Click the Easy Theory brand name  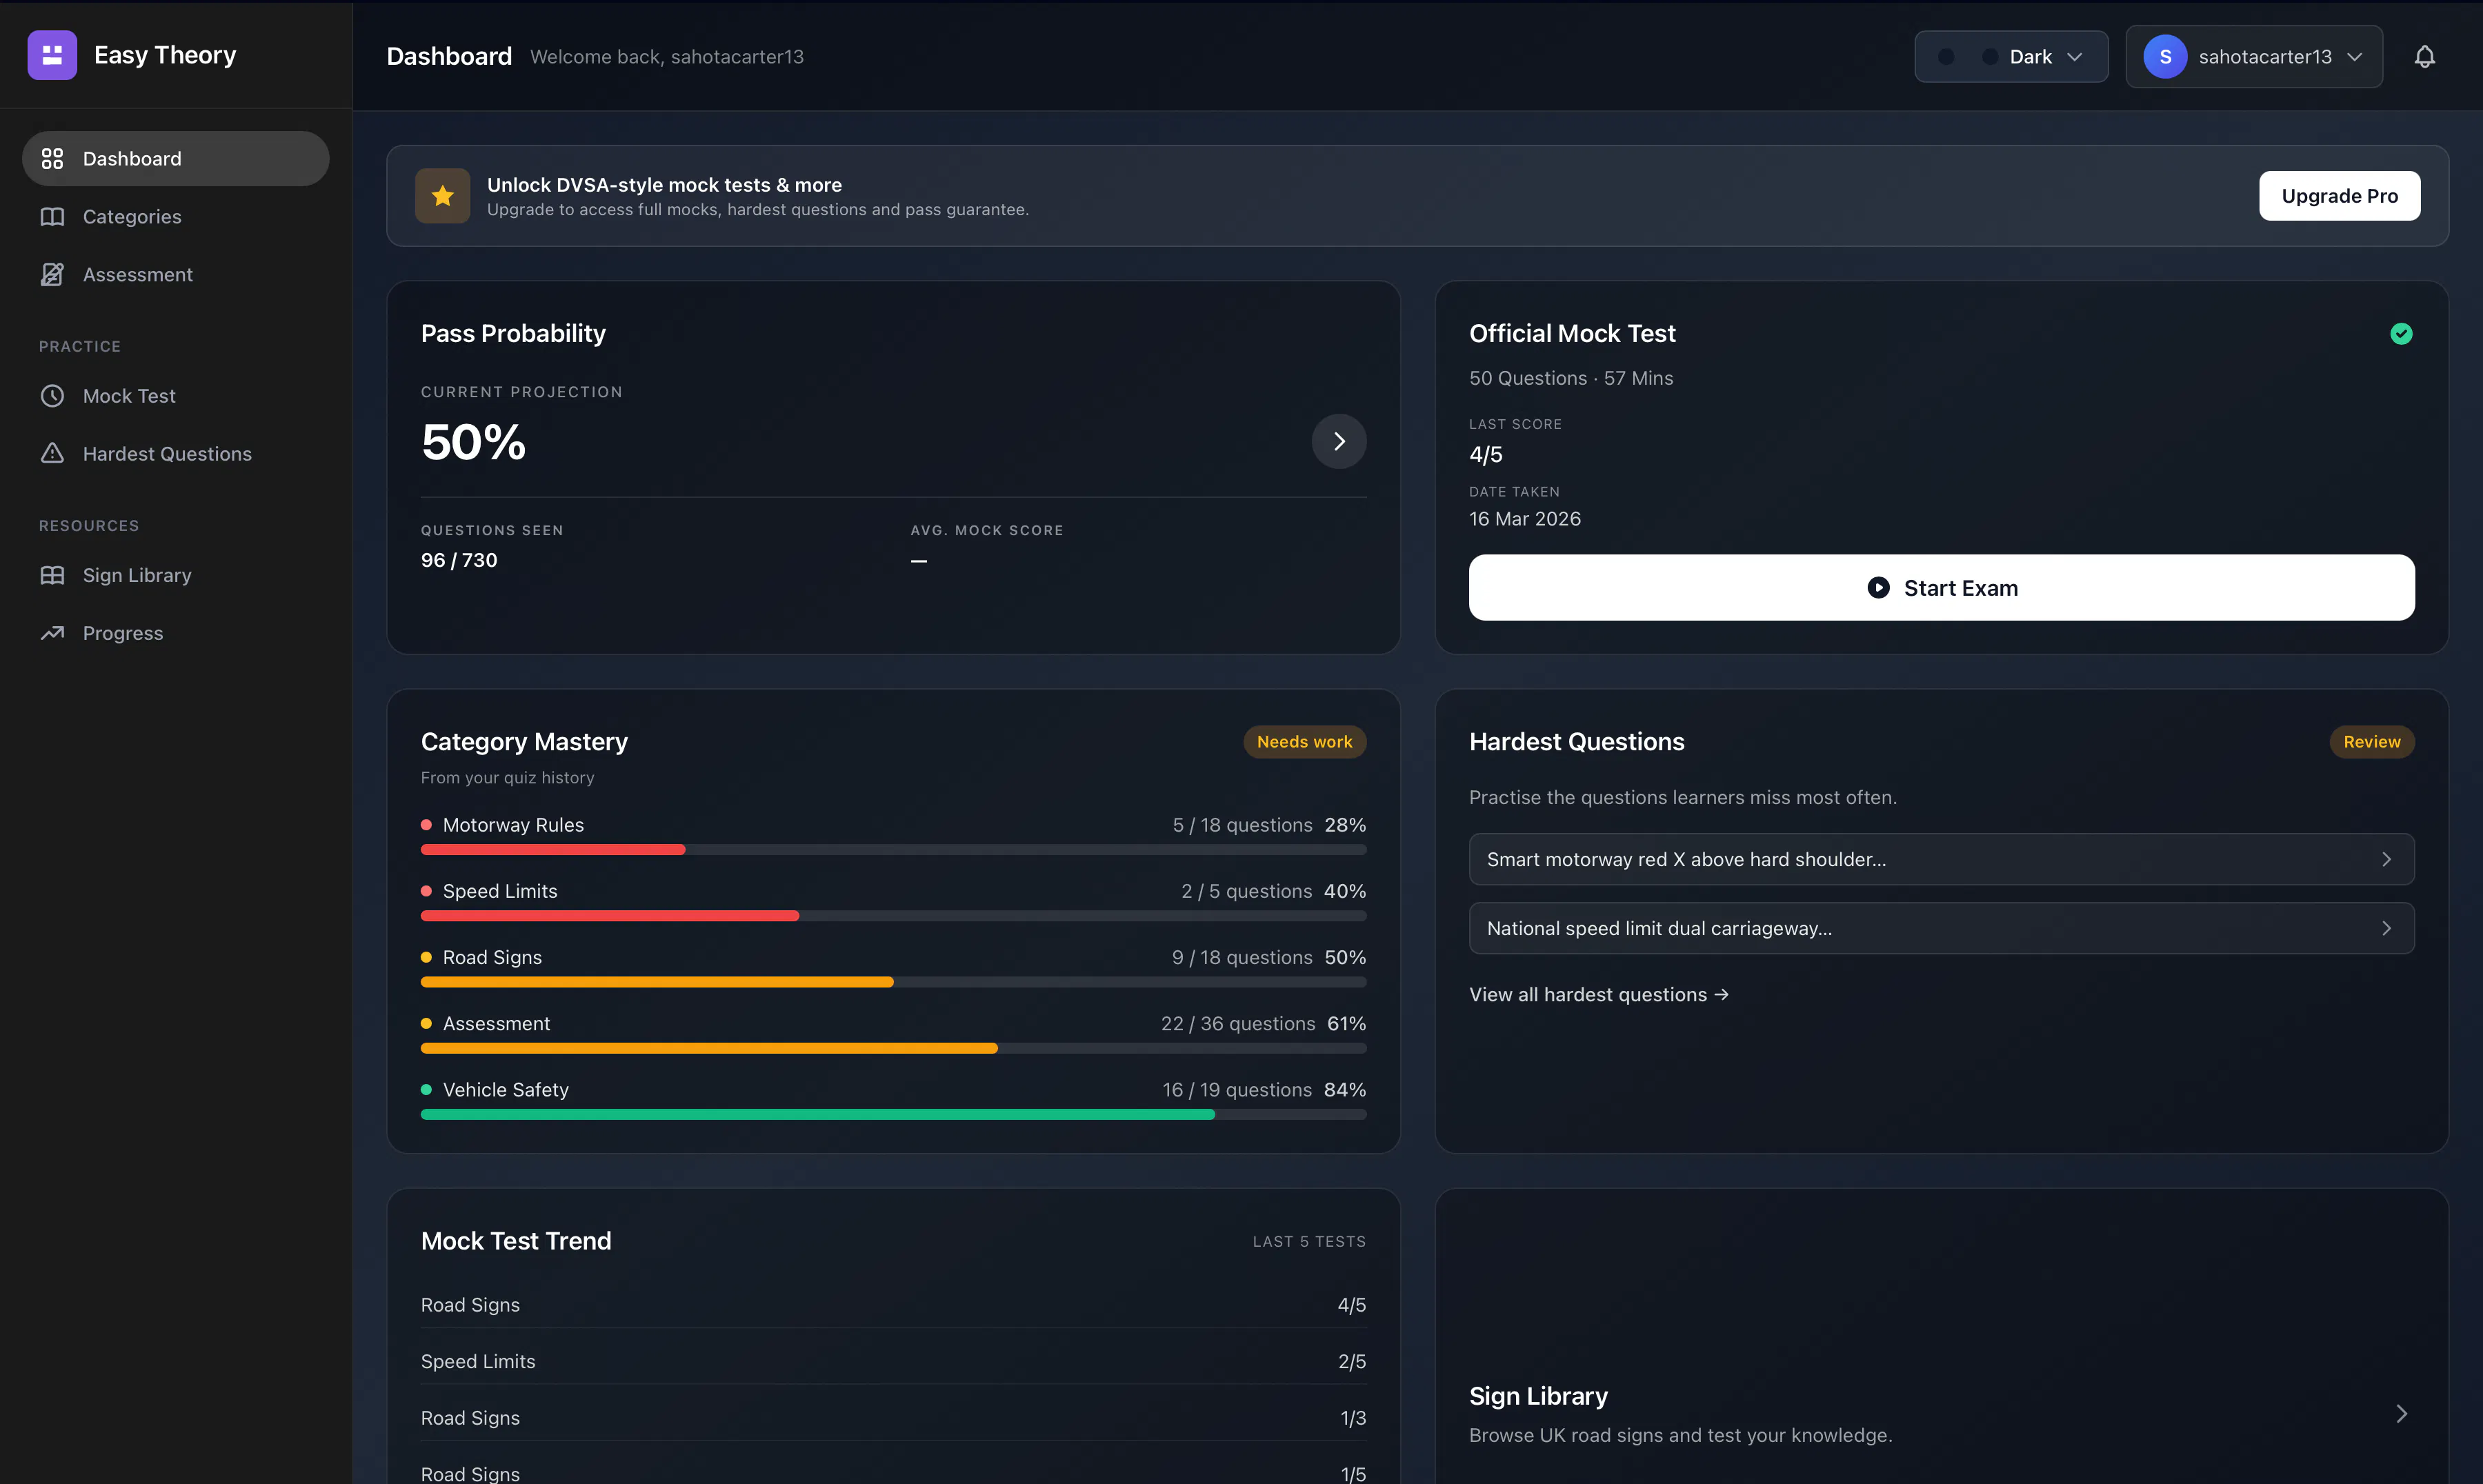coord(165,55)
